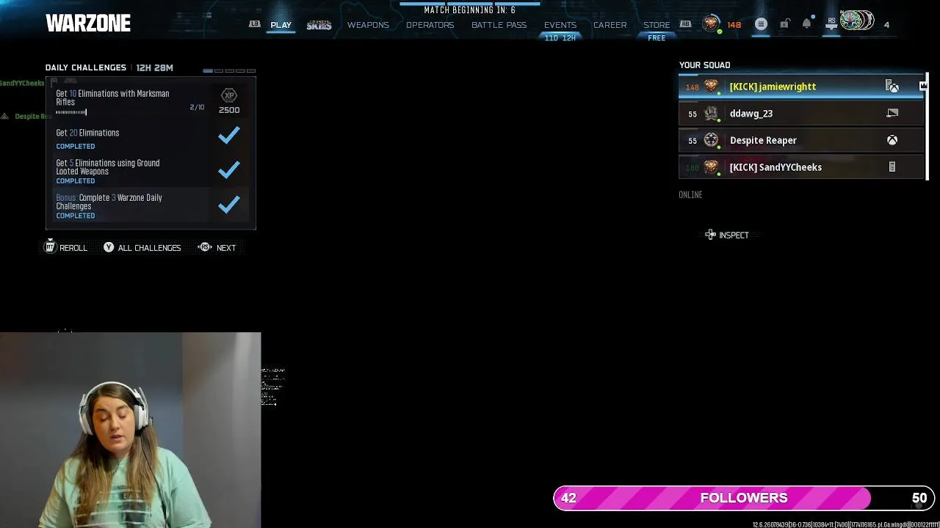Switch to the WEAPONS tab
This screenshot has width=940, height=528.
pos(368,25)
